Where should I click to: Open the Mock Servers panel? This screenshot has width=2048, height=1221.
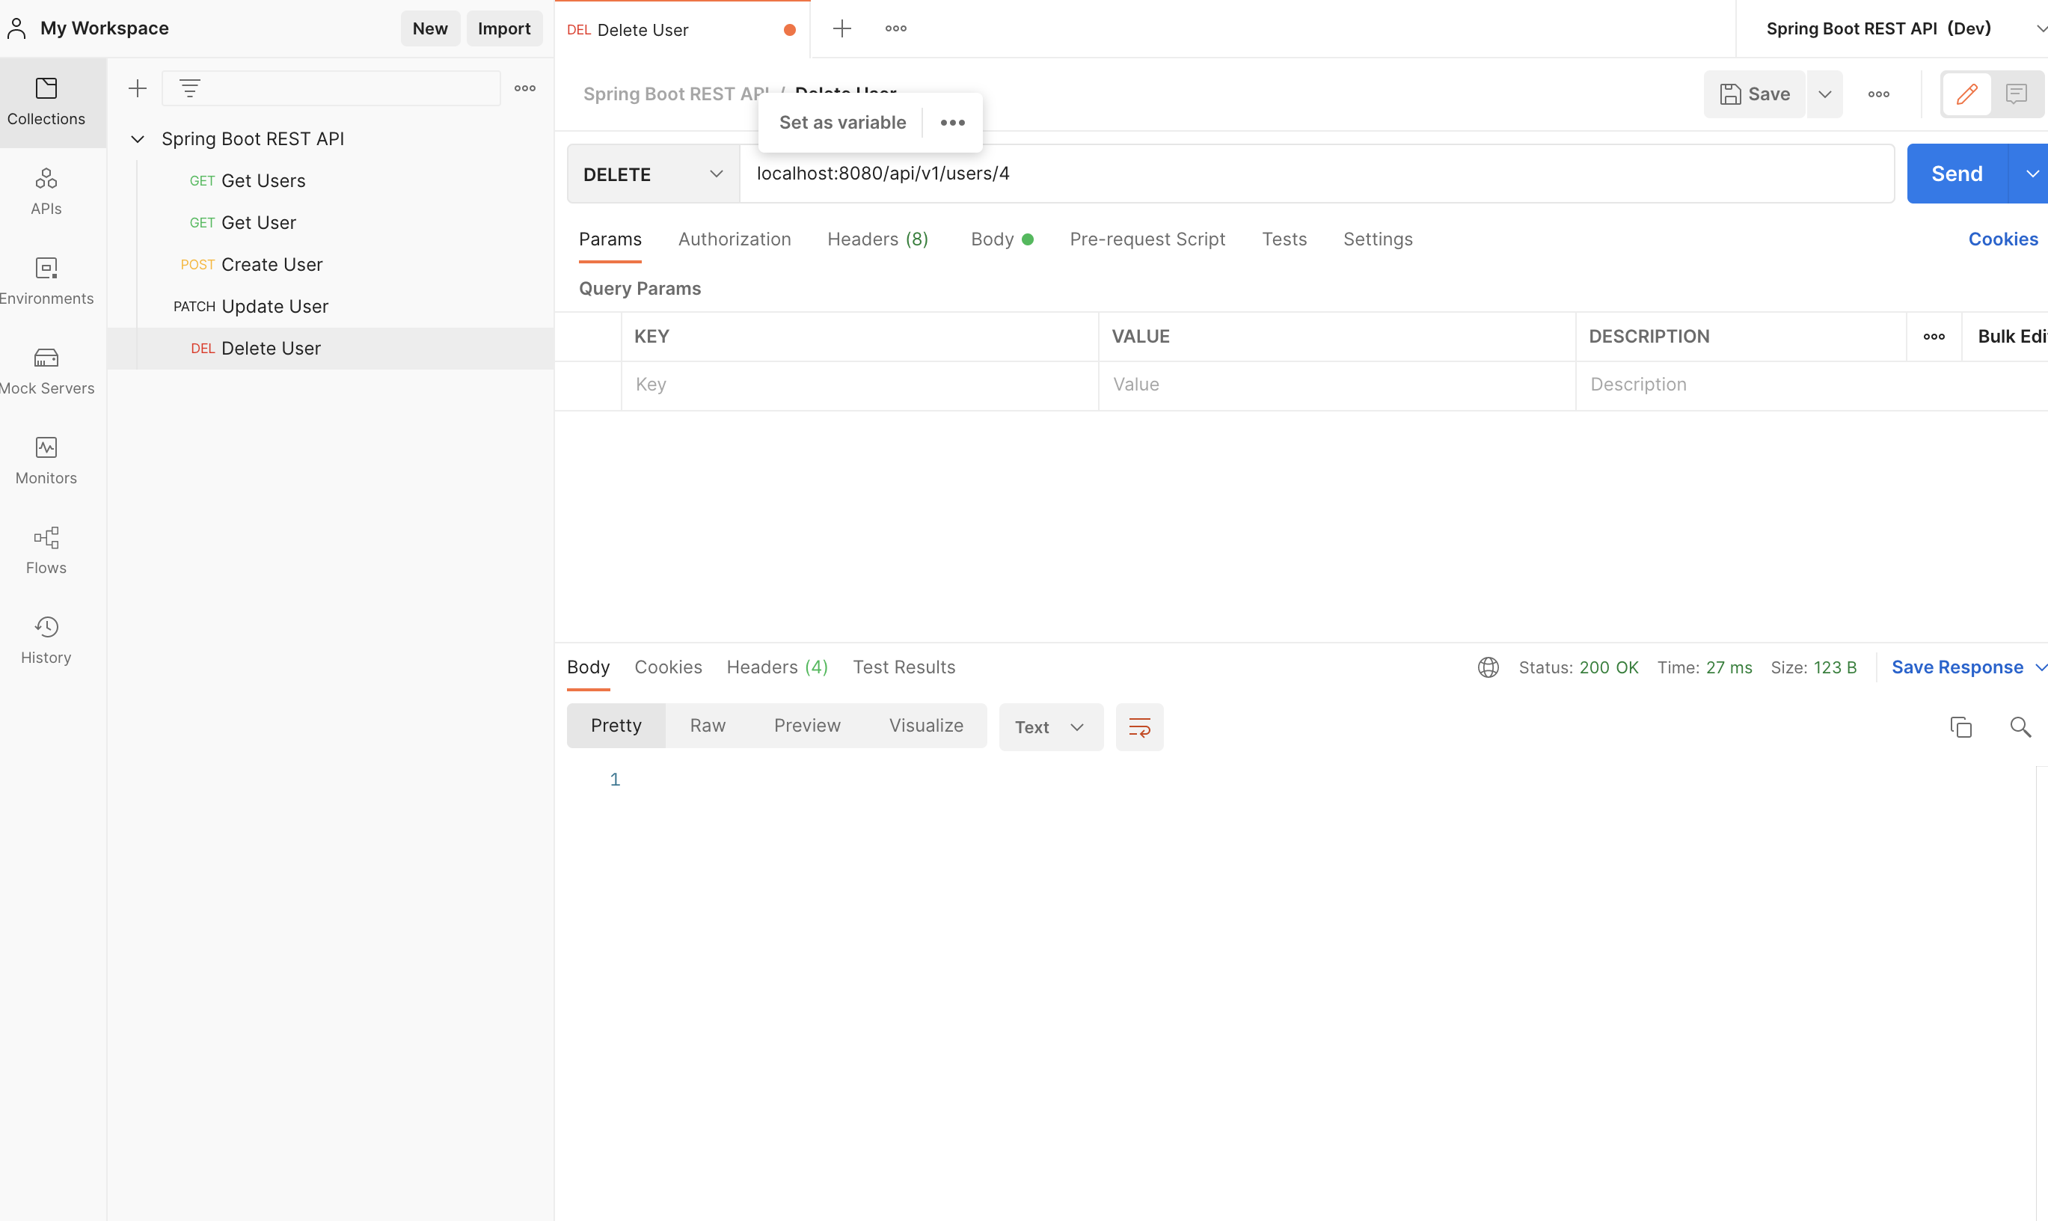pyautogui.click(x=46, y=370)
